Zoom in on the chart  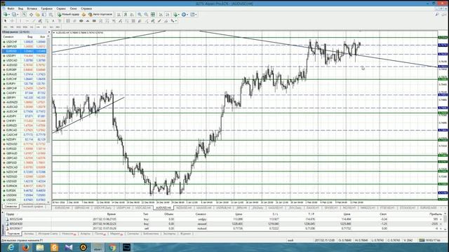pyautogui.click(x=140, y=14)
